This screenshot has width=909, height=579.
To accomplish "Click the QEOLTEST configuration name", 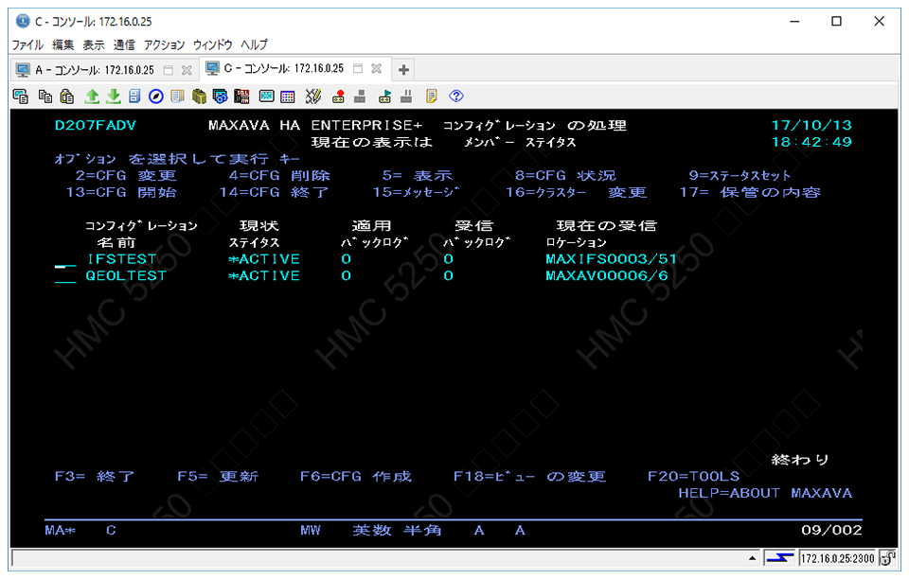I will coord(126,275).
